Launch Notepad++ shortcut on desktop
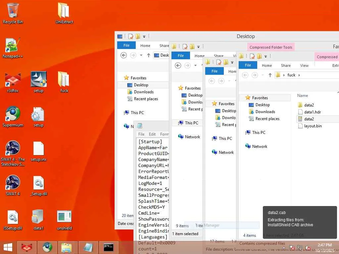 13,48
